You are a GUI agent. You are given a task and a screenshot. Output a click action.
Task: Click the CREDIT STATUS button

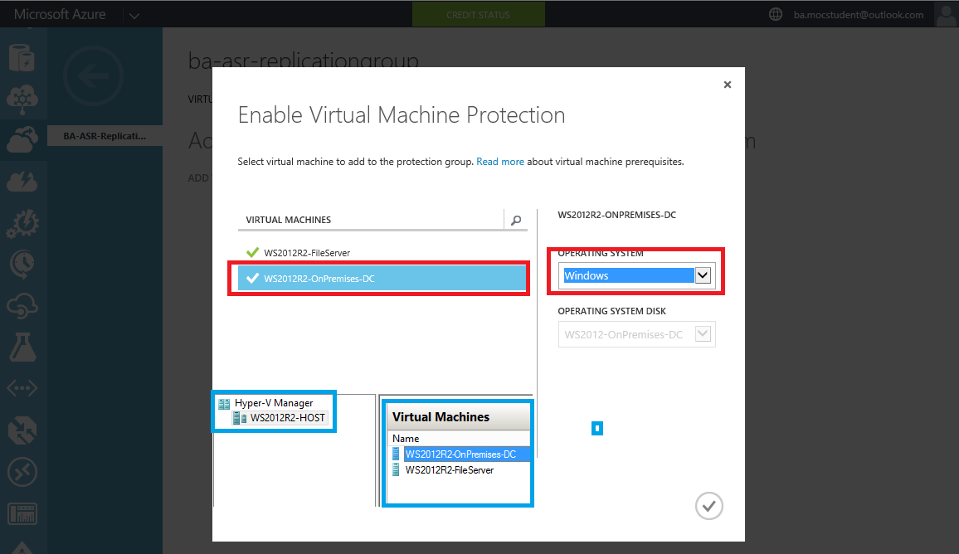click(479, 15)
